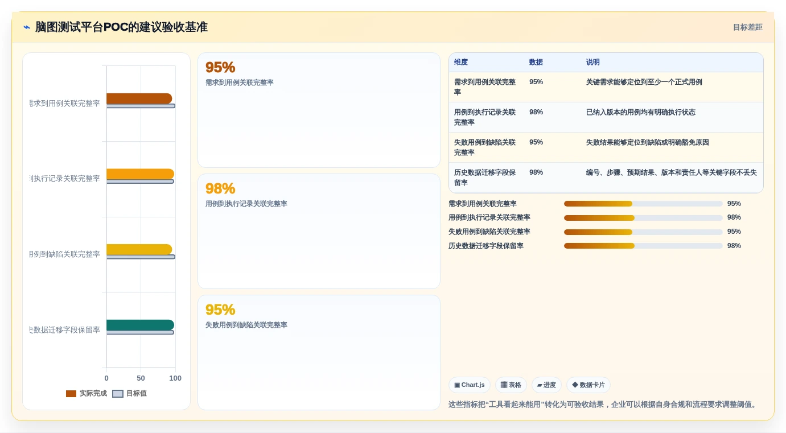Click the progress bar for 用例到执行记录关联完整率

(643, 217)
